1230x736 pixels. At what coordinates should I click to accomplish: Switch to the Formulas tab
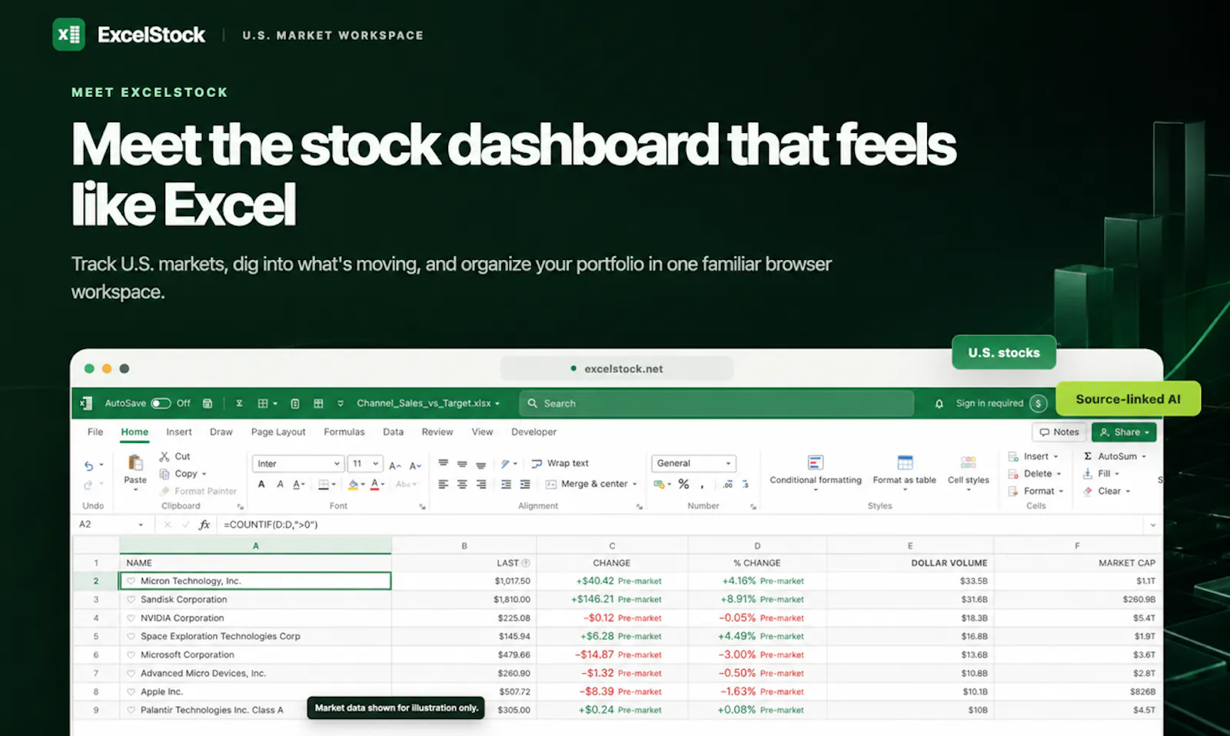coord(344,431)
